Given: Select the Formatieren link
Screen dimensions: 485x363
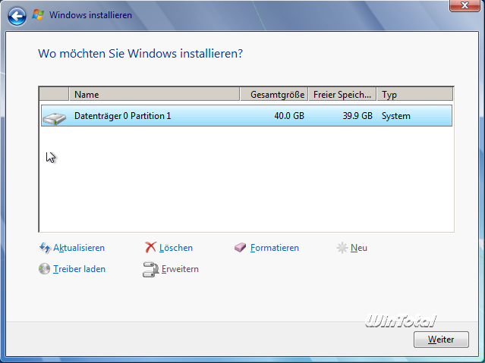Looking at the screenshot, I should [x=275, y=248].
